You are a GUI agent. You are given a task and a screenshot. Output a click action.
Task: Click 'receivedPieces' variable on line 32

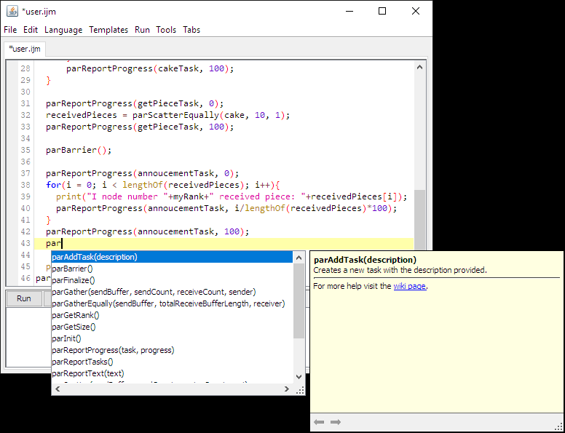point(82,115)
